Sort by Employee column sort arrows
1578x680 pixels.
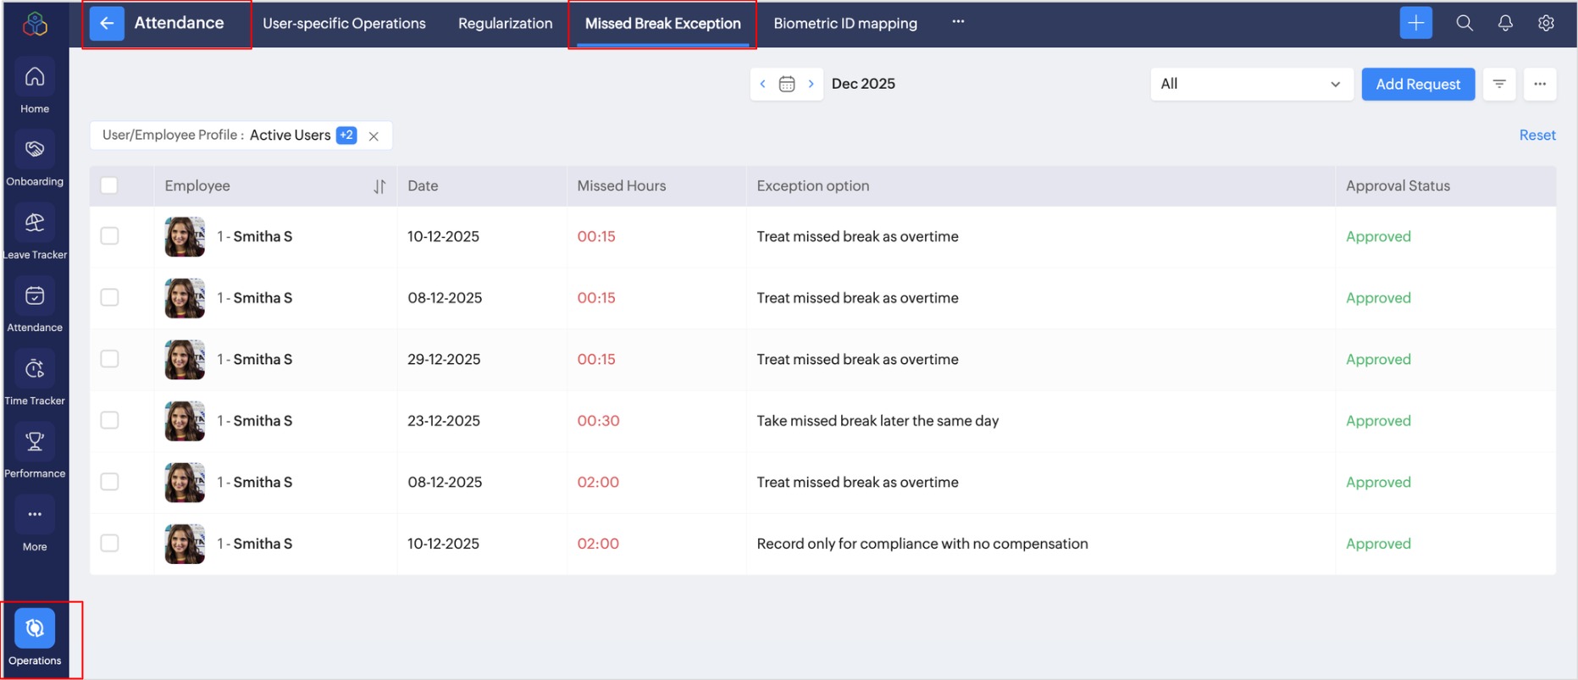click(x=379, y=186)
